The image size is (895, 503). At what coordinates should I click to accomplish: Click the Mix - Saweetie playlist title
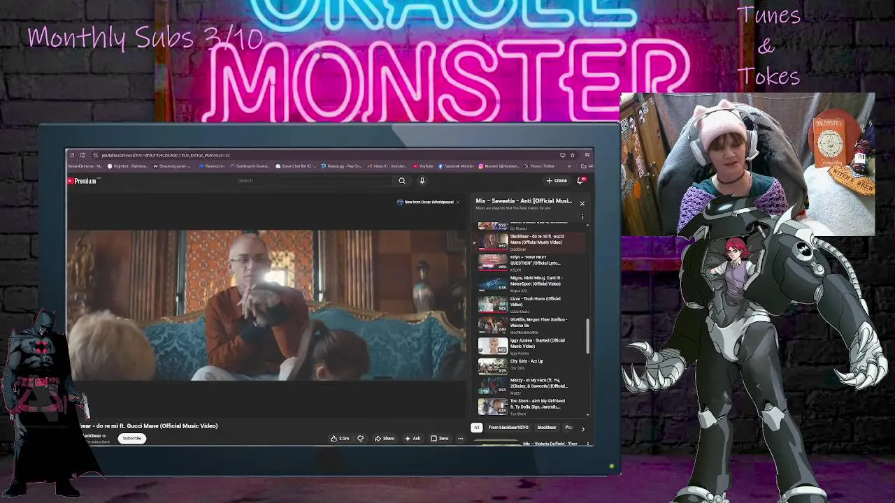pos(524,201)
